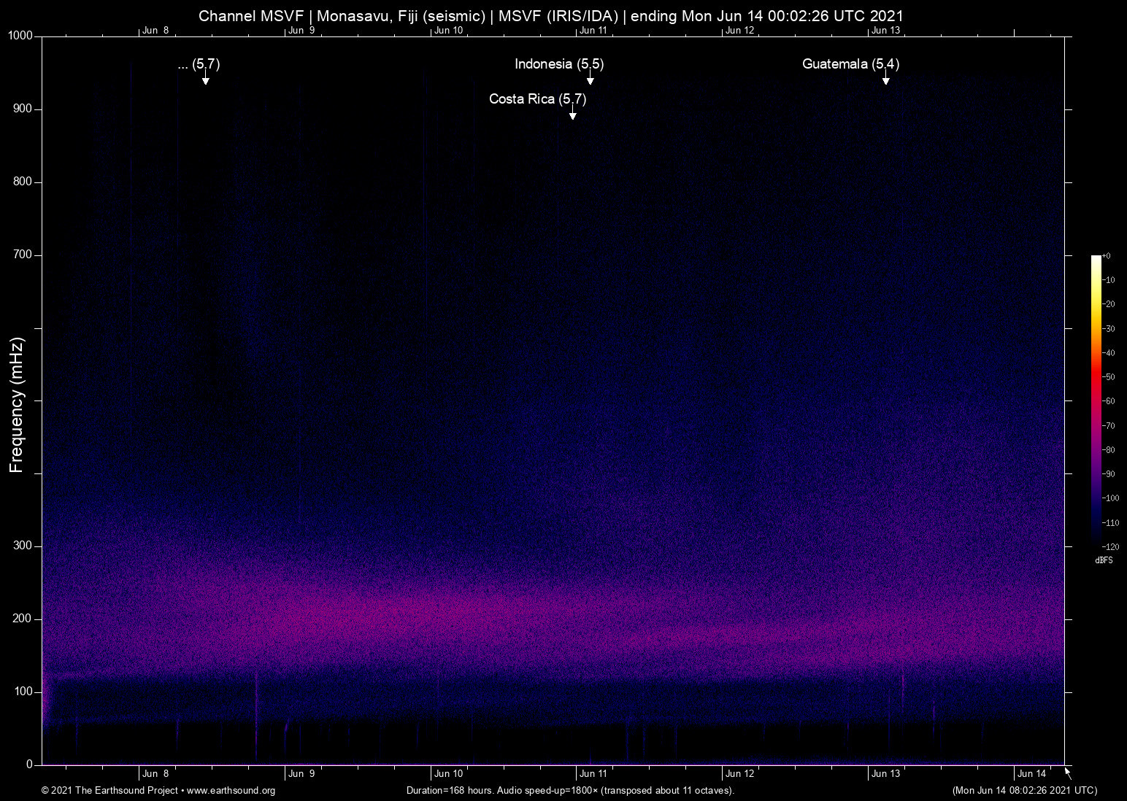The height and width of the screenshot is (801, 1127).
Task: Select the arrow marker under Guatemala (5.4)
Action: coord(885,79)
